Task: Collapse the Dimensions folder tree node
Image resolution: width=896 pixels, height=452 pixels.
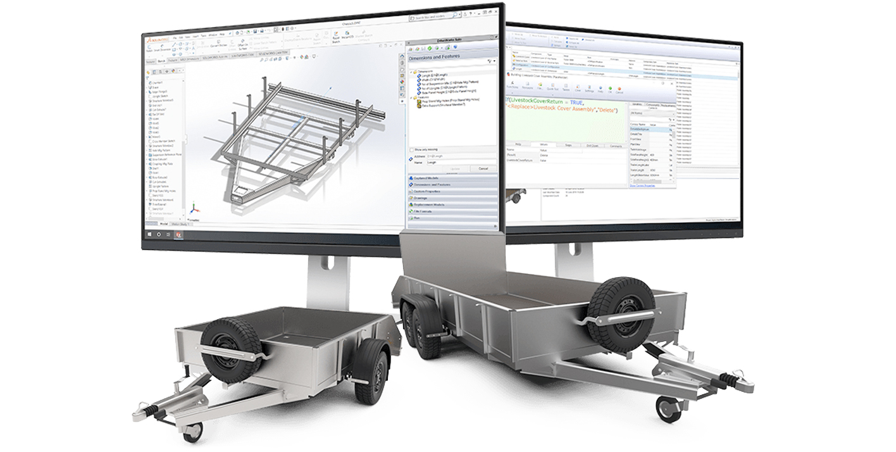Action: [x=413, y=72]
